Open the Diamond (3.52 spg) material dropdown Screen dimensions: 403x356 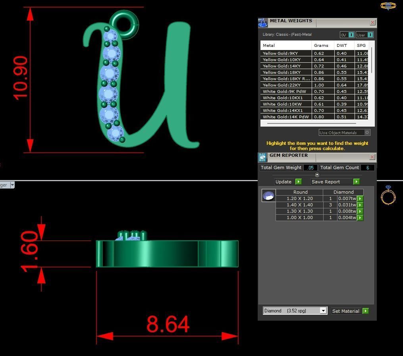[323, 310]
